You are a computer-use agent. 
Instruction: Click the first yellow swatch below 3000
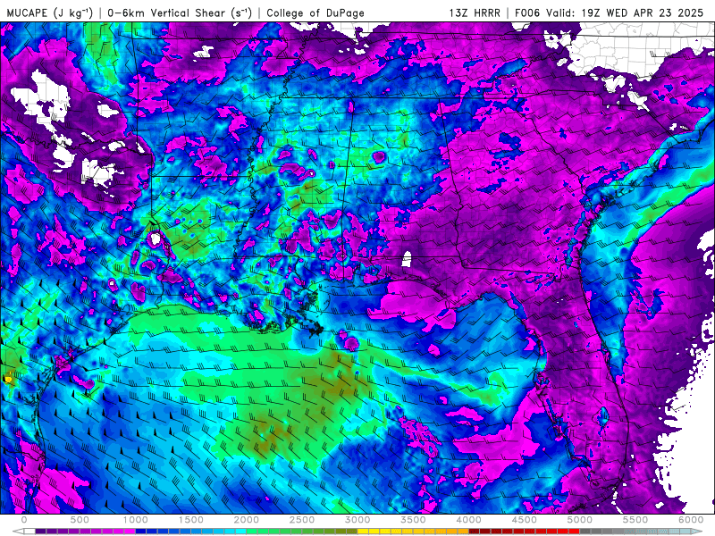click(363, 531)
